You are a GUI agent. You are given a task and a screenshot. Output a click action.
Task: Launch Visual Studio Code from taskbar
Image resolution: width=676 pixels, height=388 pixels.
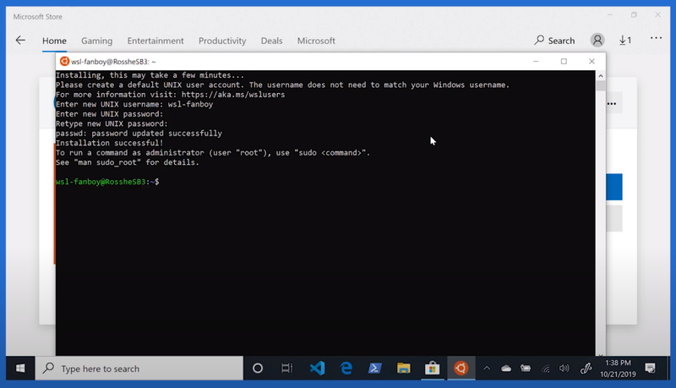point(318,369)
